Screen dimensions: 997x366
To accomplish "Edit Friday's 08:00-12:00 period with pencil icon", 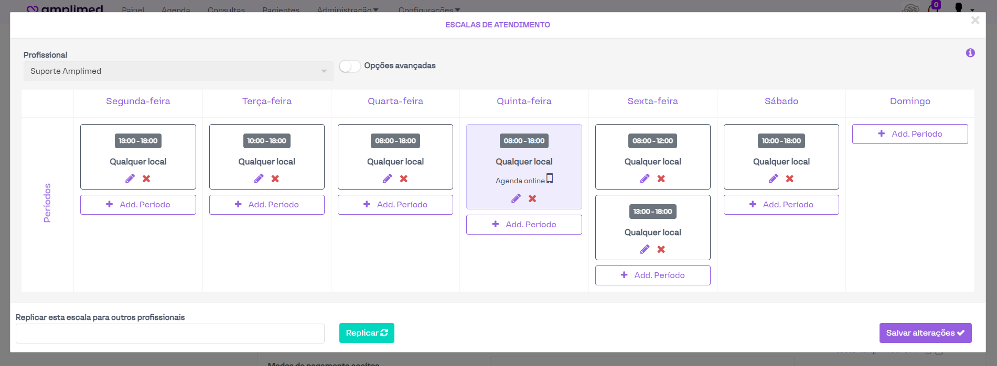I will (645, 179).
